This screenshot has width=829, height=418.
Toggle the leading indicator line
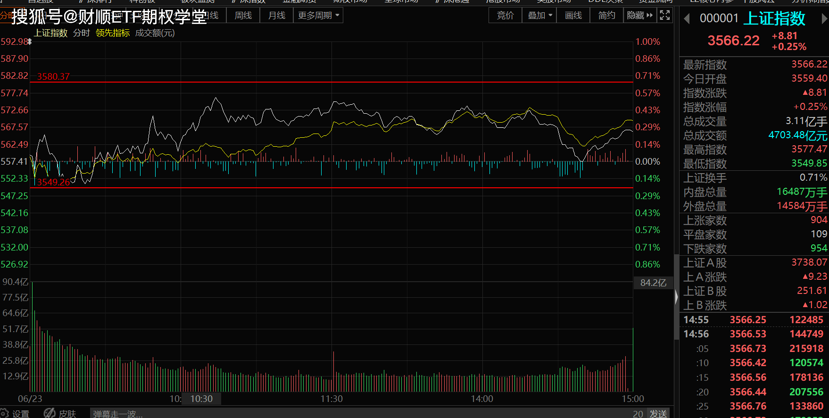pyautogui.click(x=112, y=33)
